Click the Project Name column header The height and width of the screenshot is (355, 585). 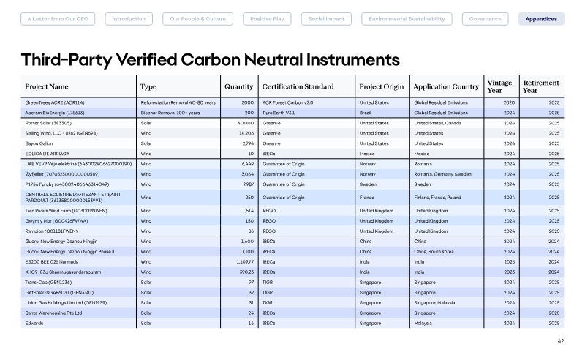point(47,86)
